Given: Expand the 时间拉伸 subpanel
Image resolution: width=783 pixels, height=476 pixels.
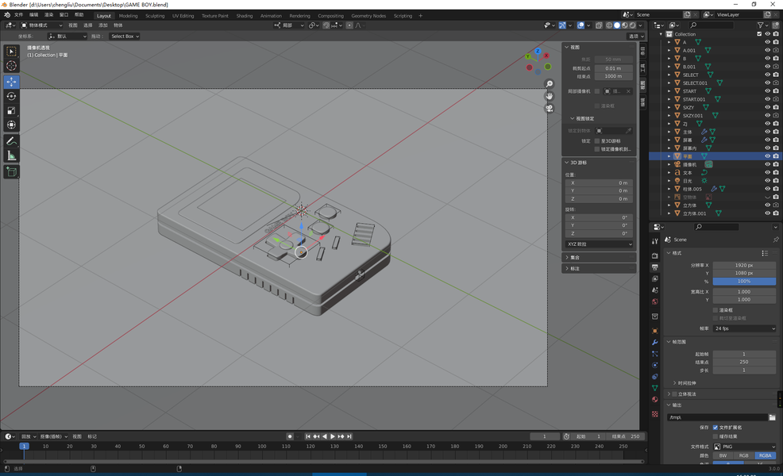Looking at the screenshot, I should point(687,383).
